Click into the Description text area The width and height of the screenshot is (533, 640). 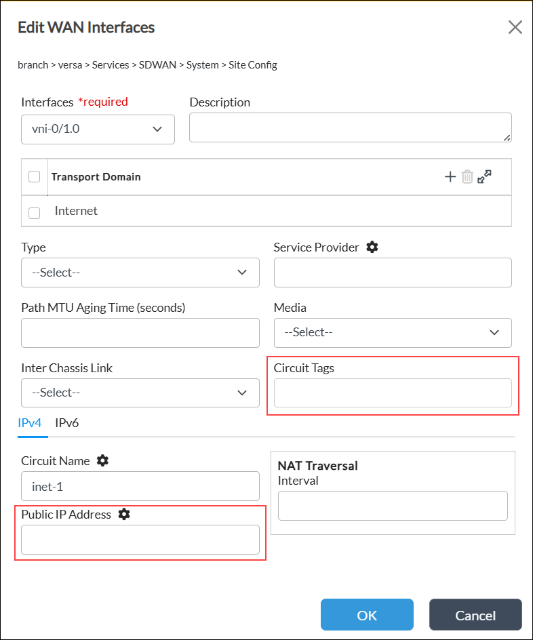click(350, 127)
